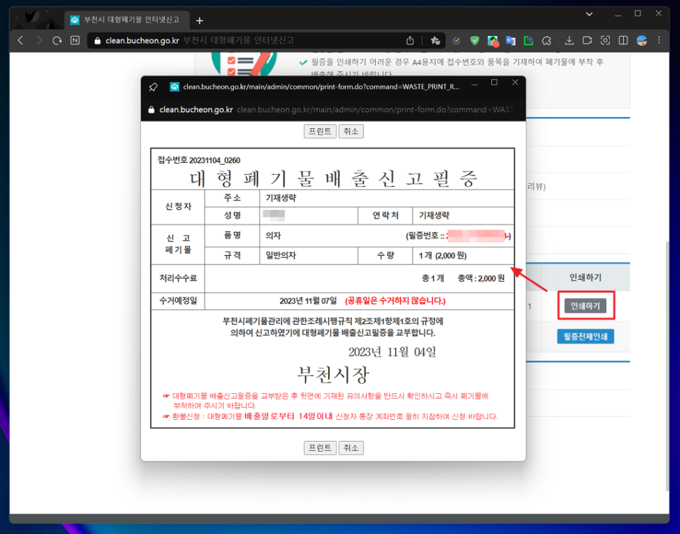The width and height of the screenshot is (680, 534).
Task: Click the screenshot capture icon
Action: (x=605, y=40)
